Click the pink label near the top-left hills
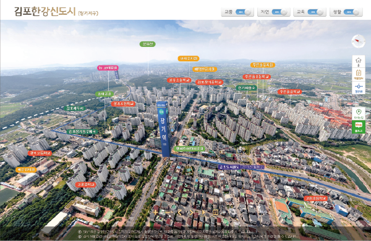This screenshot has height=241, width=371. click(108, 68)
